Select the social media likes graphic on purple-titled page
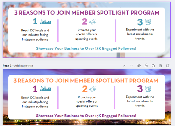The width and height of the screenshot is (175, 126). (148, 22)
